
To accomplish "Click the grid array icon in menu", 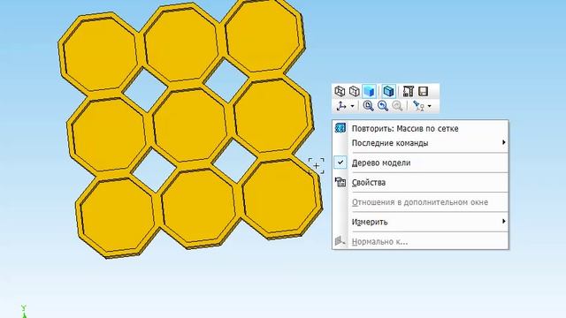I will pos(340,128).
